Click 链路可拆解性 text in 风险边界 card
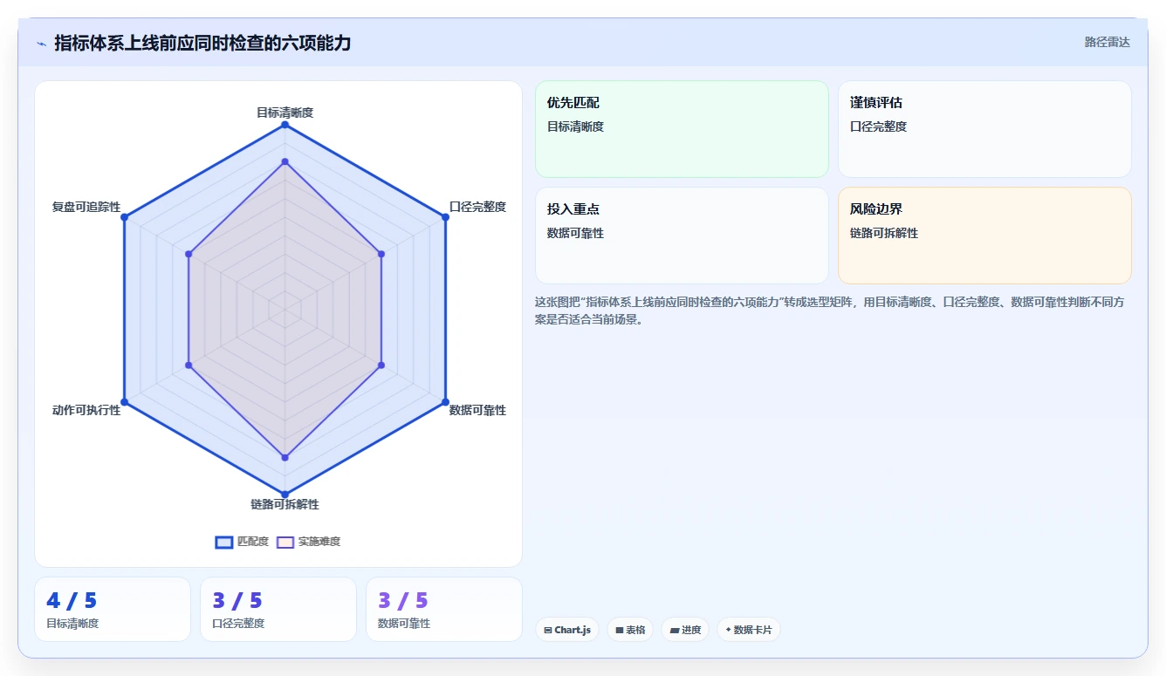Viewport: 1166px width, 676px height. pos(884,233)
